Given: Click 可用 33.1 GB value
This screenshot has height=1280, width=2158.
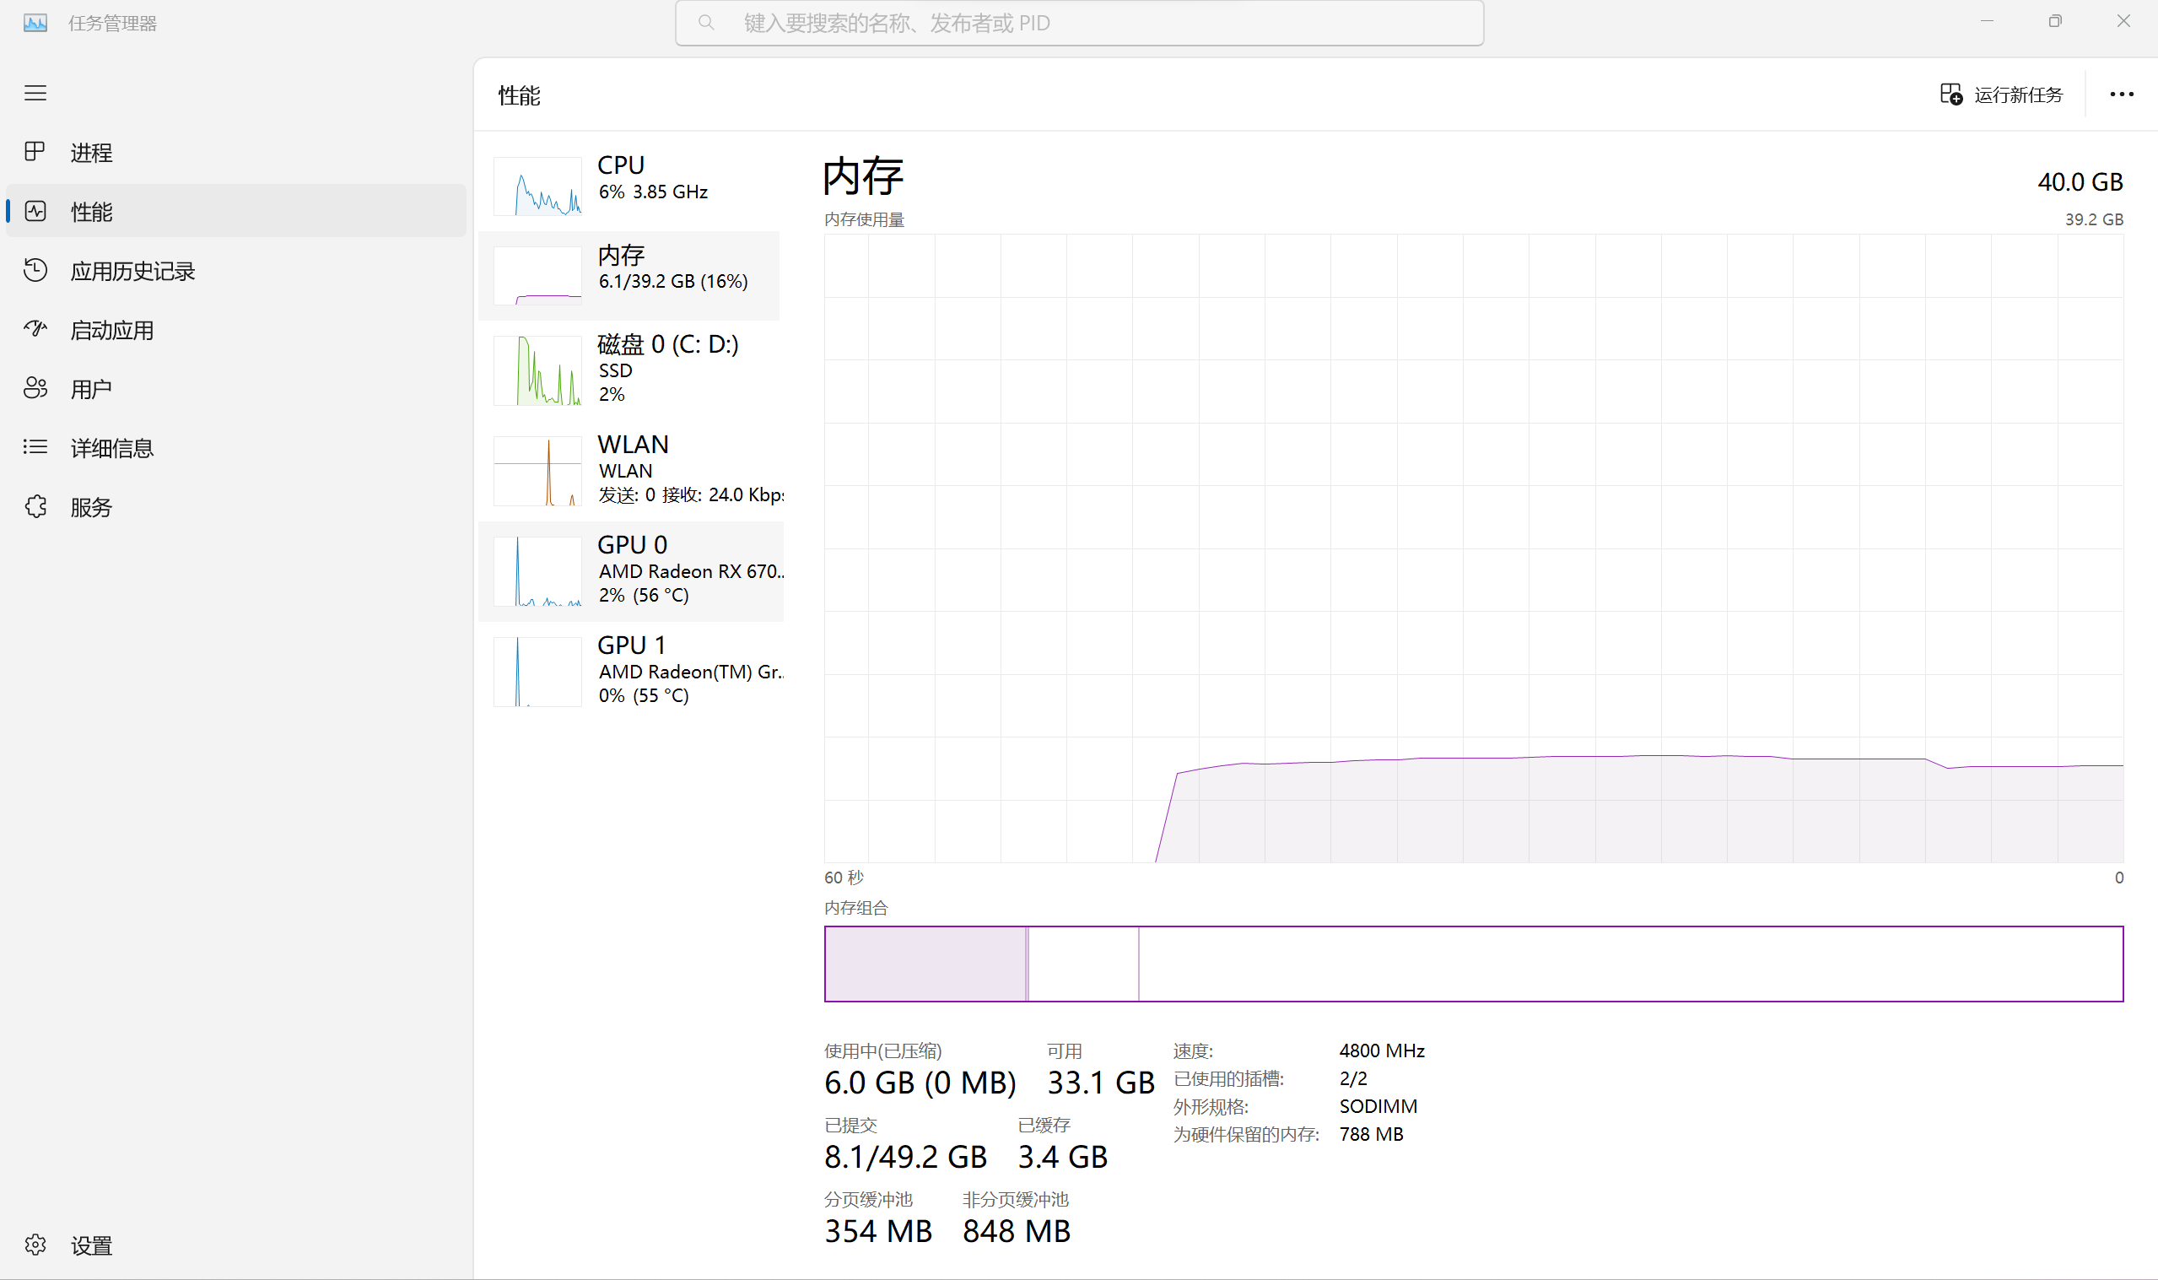Looking at the screenshot, I should coord(1100,1083).
